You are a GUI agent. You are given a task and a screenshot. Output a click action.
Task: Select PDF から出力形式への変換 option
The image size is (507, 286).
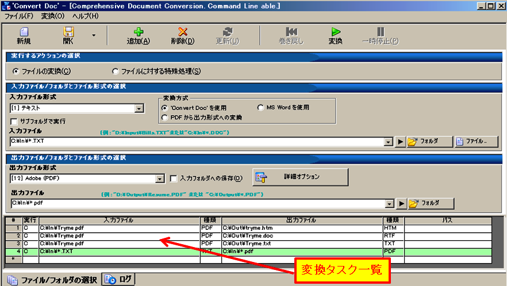click(164, 117)
